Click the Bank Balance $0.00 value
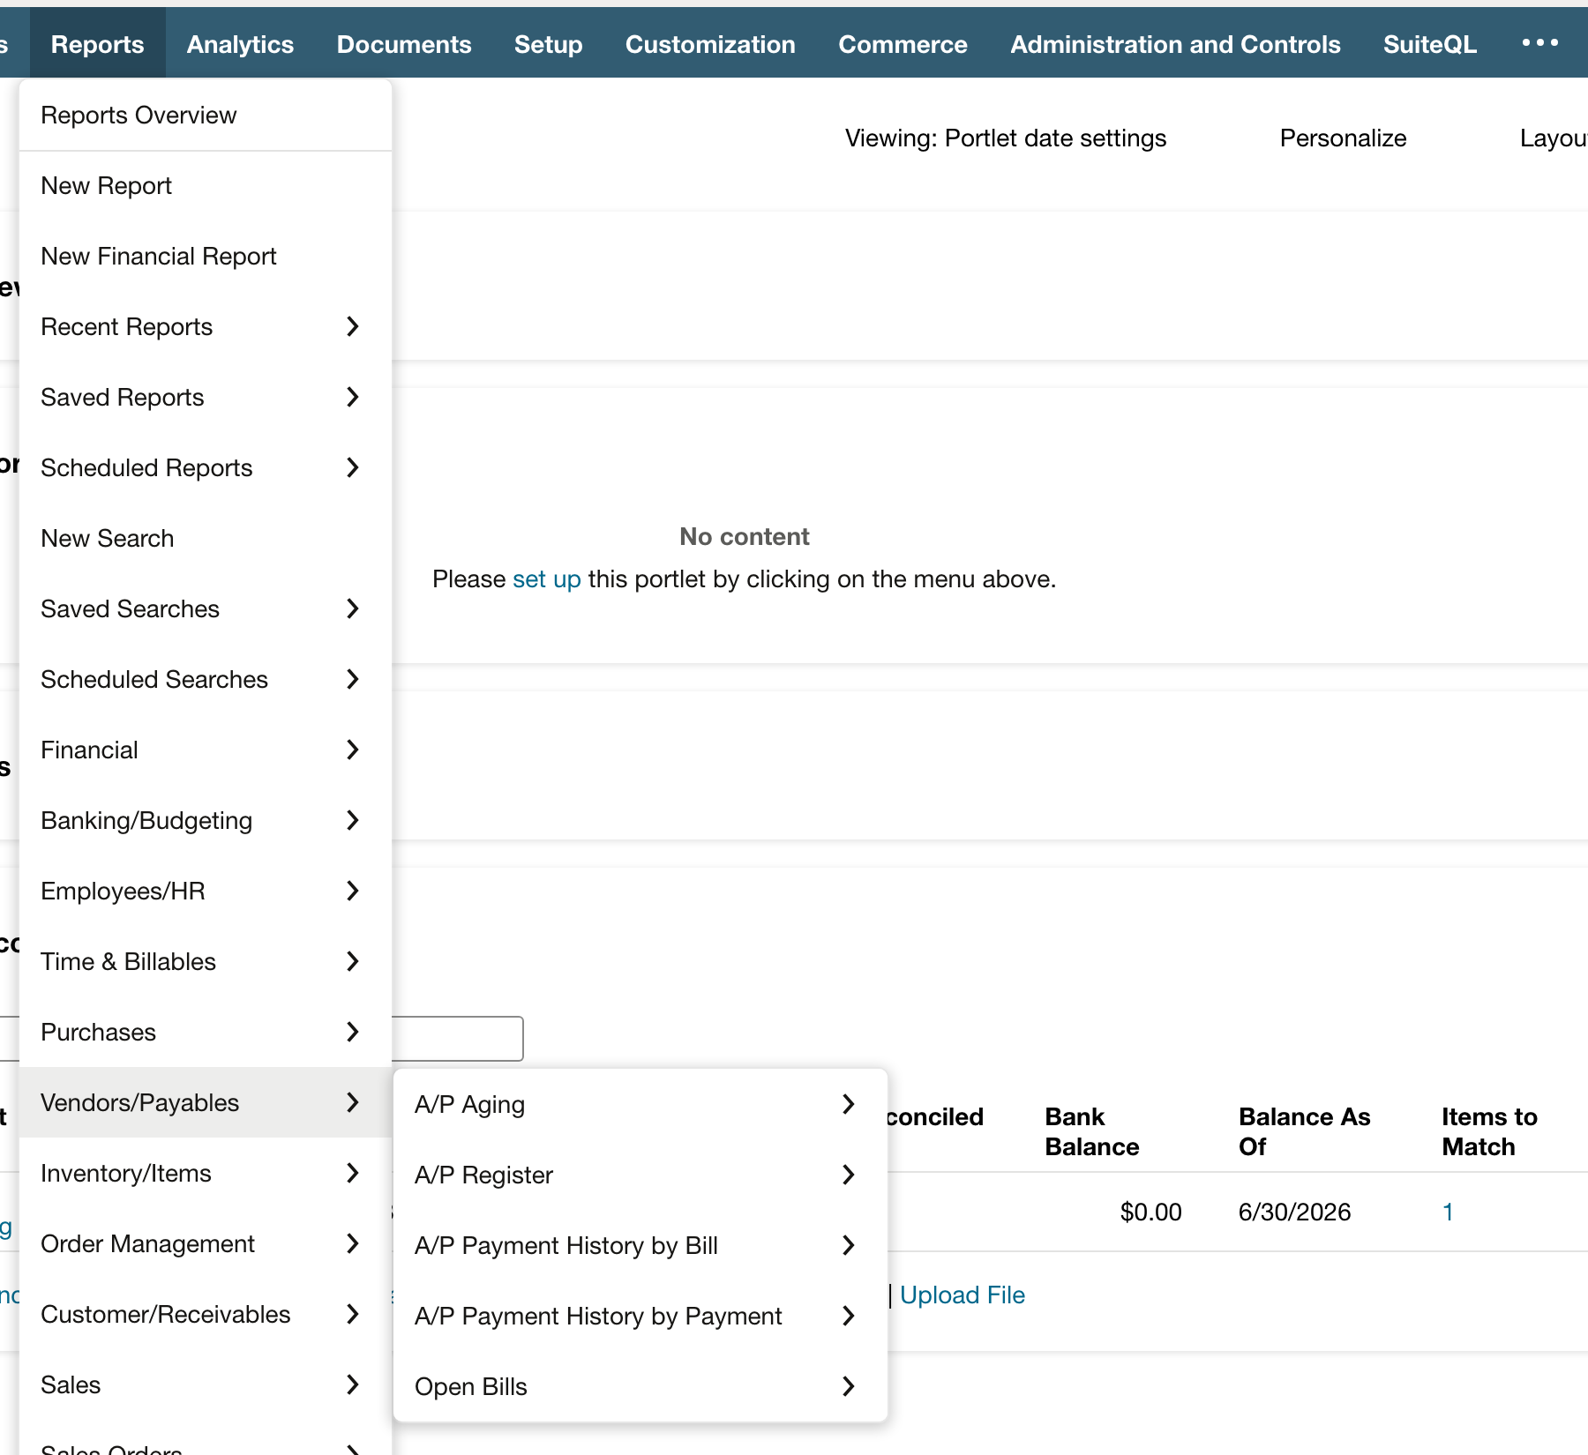The width and height of the screenshot is (1588, 1455). pyautogui.click(x=1150, y=1212)
